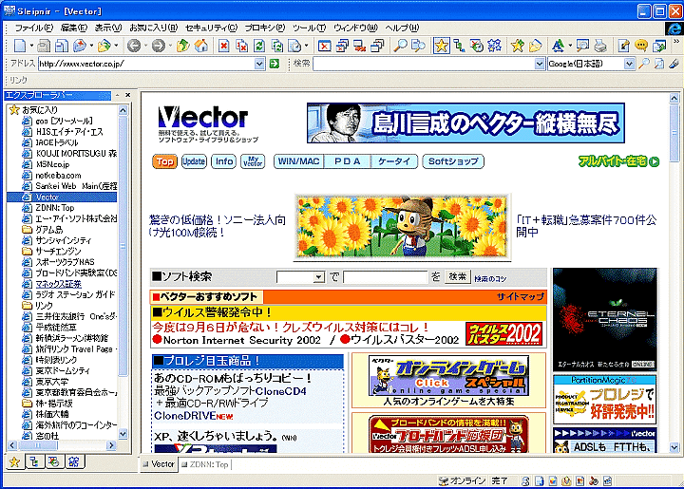Click the Info button on Vector page

[224, 161]
